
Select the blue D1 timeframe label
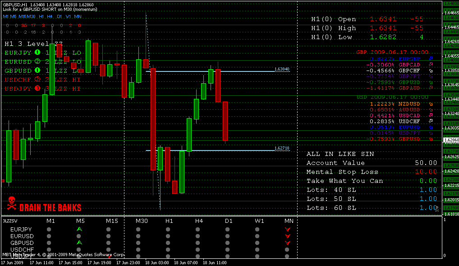(60, 17)
